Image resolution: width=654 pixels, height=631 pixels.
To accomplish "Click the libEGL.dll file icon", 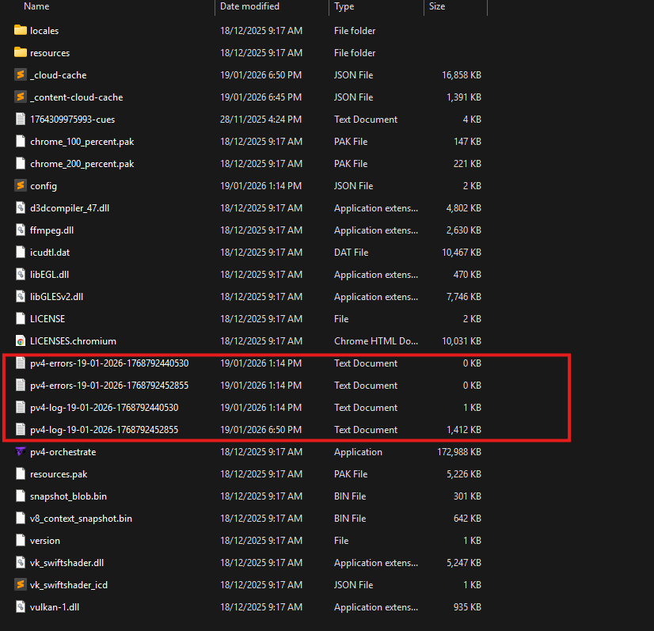I will pyautogui.click(x=21, y=274).
